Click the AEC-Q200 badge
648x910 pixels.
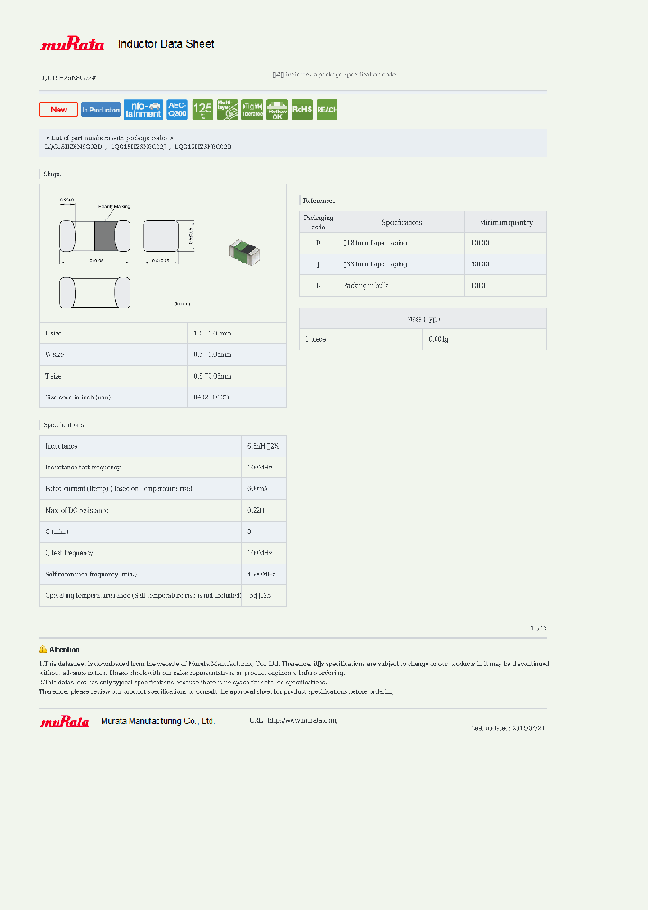177,109
